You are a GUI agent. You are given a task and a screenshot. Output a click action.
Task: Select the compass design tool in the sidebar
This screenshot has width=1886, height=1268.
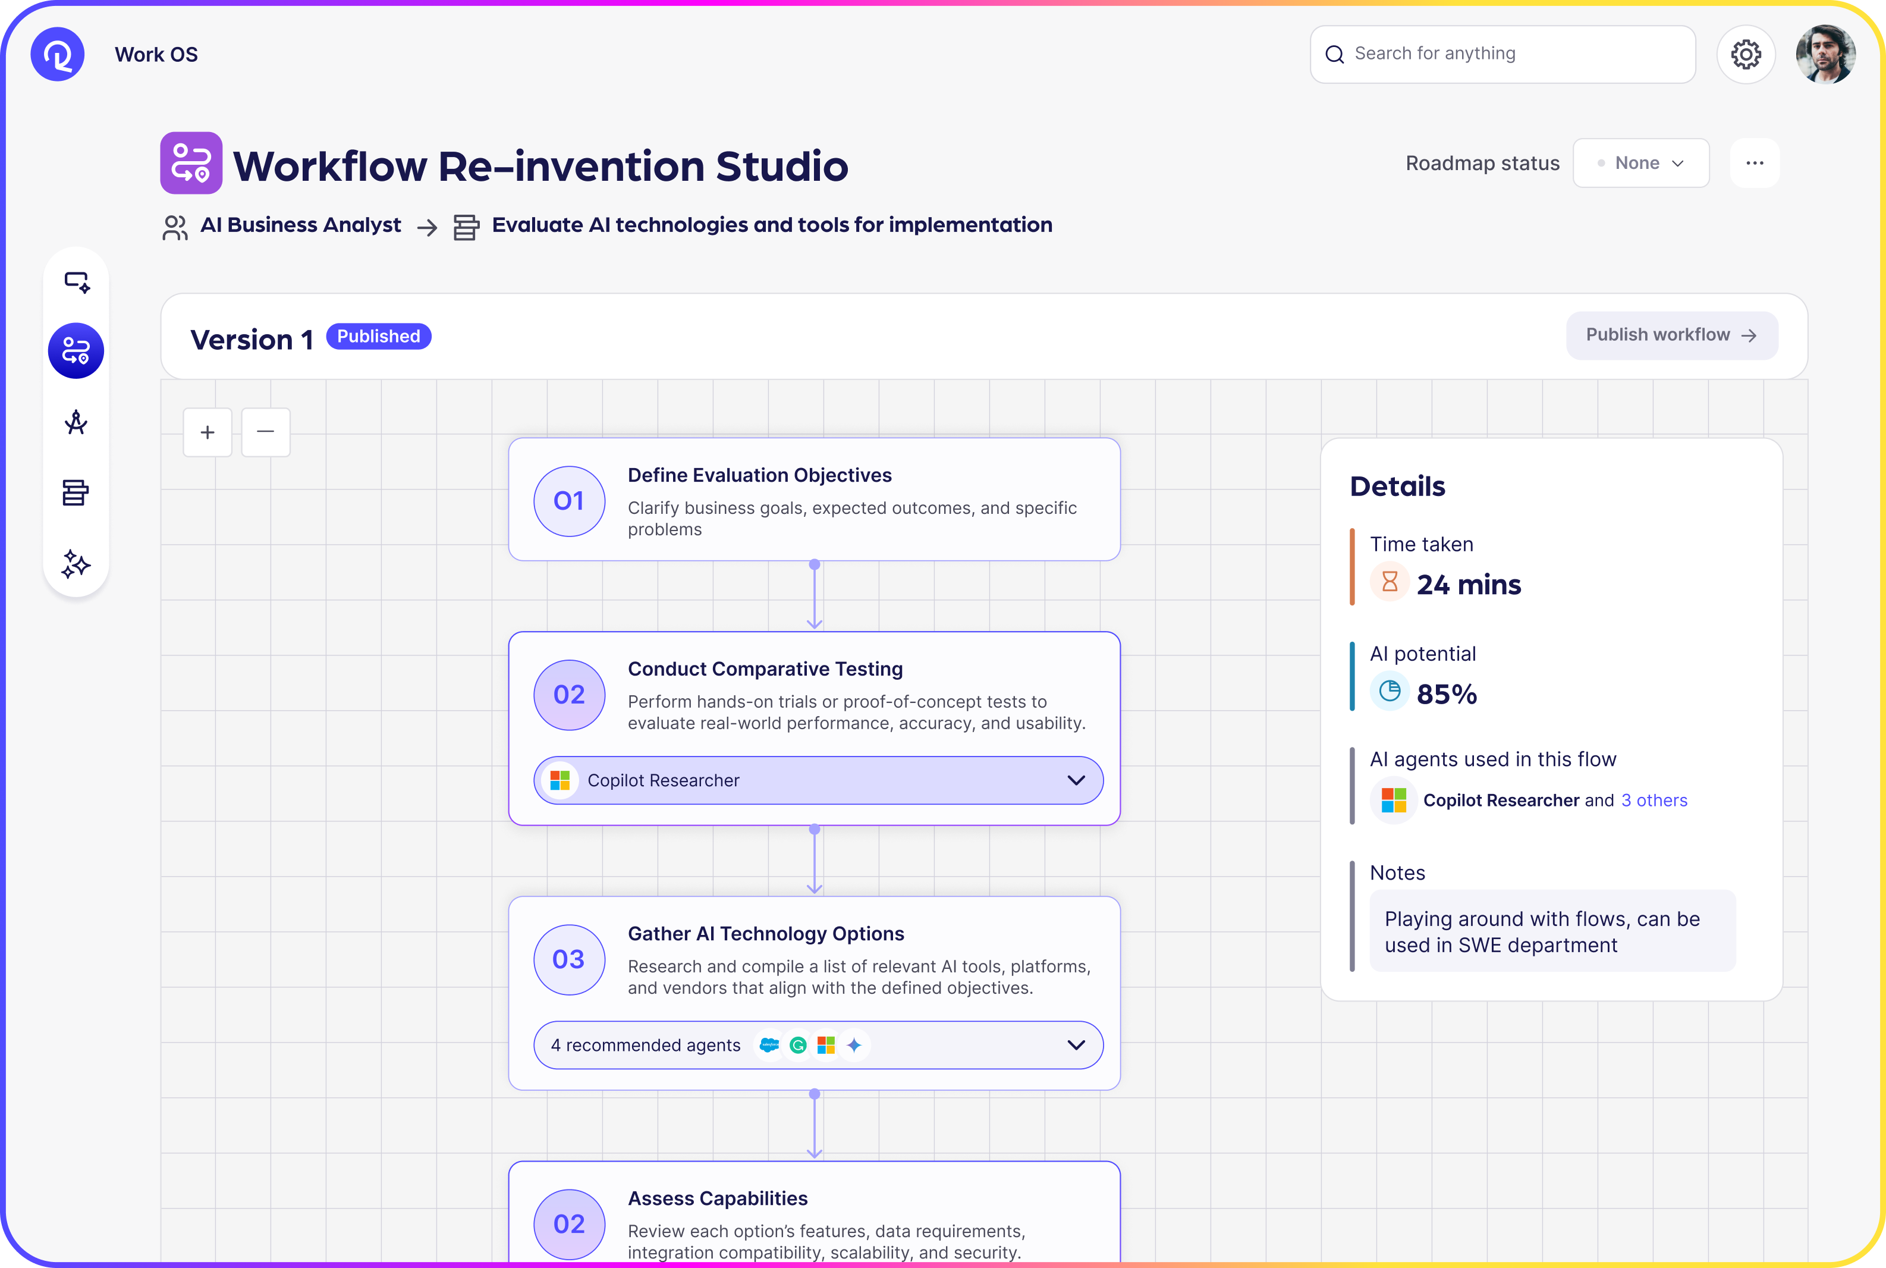(x=76, y=422)
